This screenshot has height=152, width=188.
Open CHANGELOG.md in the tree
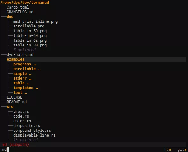[20, 12]
